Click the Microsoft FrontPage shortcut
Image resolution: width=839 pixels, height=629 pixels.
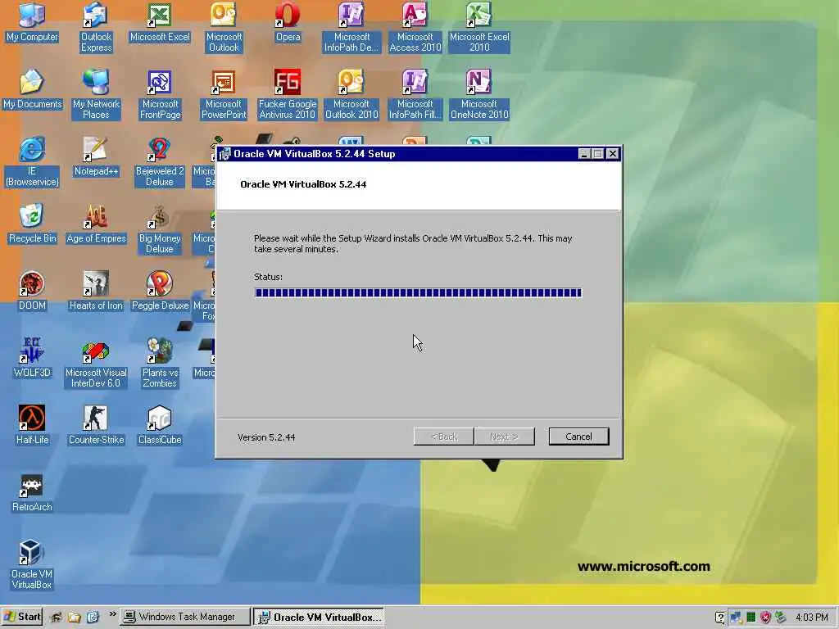(160, 94)
